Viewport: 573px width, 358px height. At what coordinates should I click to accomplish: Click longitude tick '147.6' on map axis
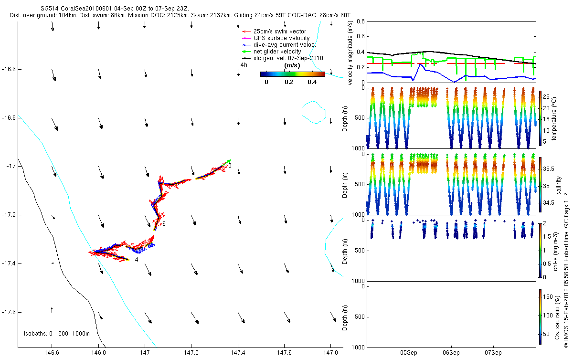(285, 352)
